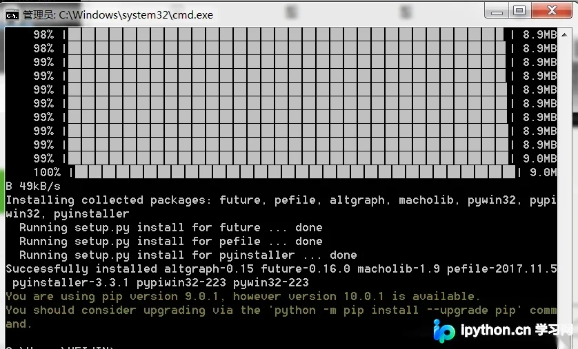Click 'Successfully installed altgraph-0.15' line

pos(281,269)
